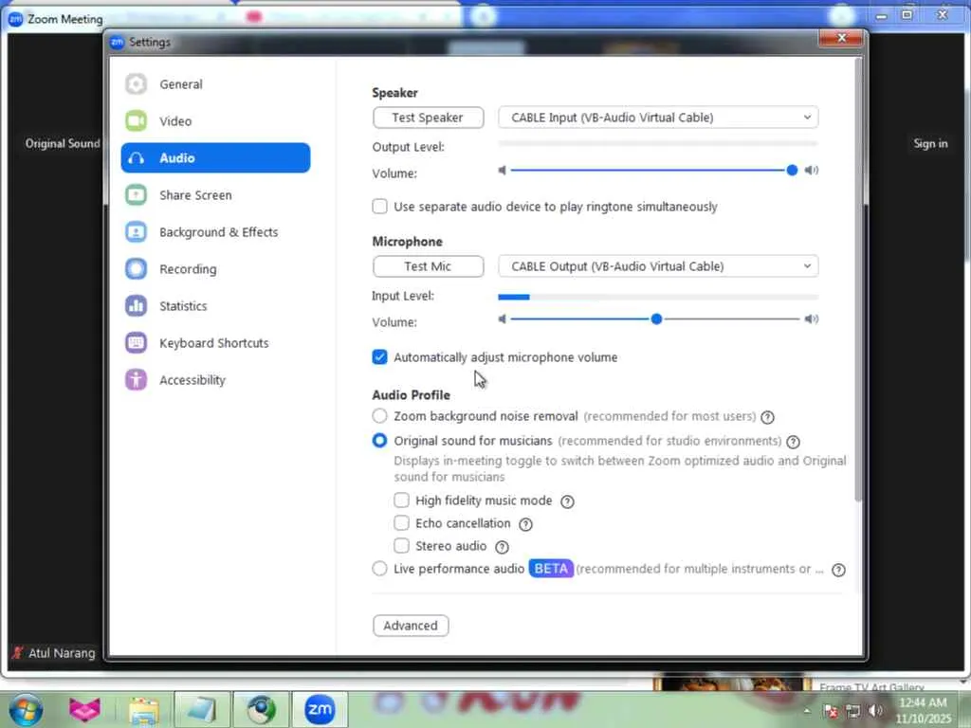The width and height of the screenshot is (971, 728).
Task: Switch to Background & Effects settings
Action: point(215,232)
